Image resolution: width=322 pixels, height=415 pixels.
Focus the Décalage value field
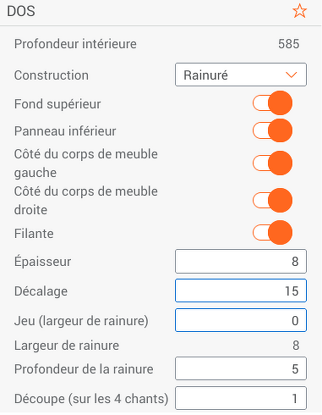[241, 291]
